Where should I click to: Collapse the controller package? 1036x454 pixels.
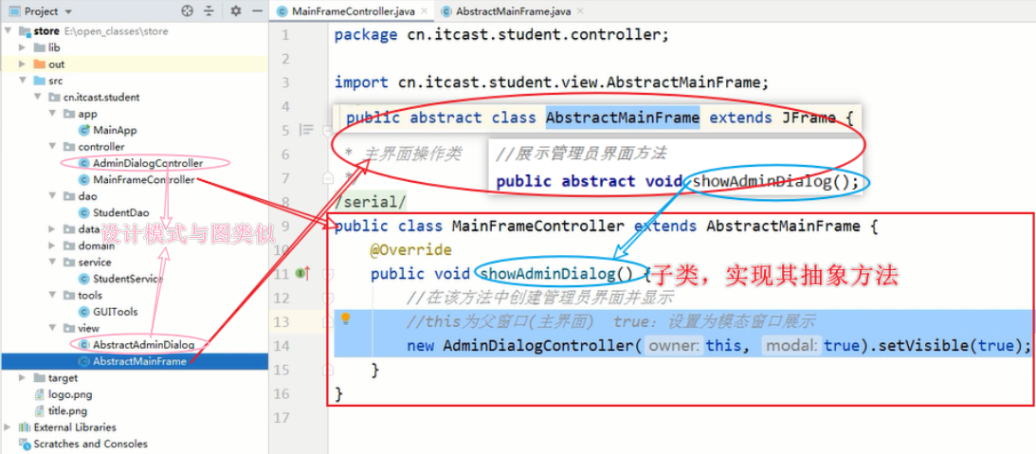click(52, 147)
